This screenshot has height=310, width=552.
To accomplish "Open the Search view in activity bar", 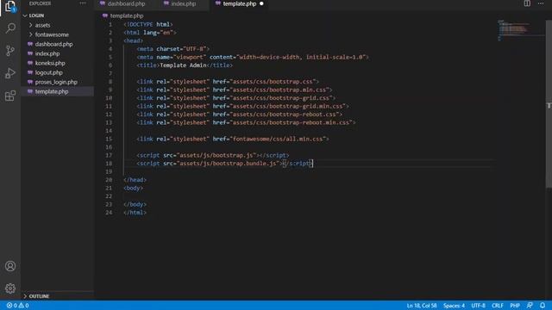I will [10, 28].
